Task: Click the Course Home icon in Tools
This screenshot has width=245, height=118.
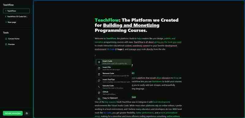Action: 6,39
